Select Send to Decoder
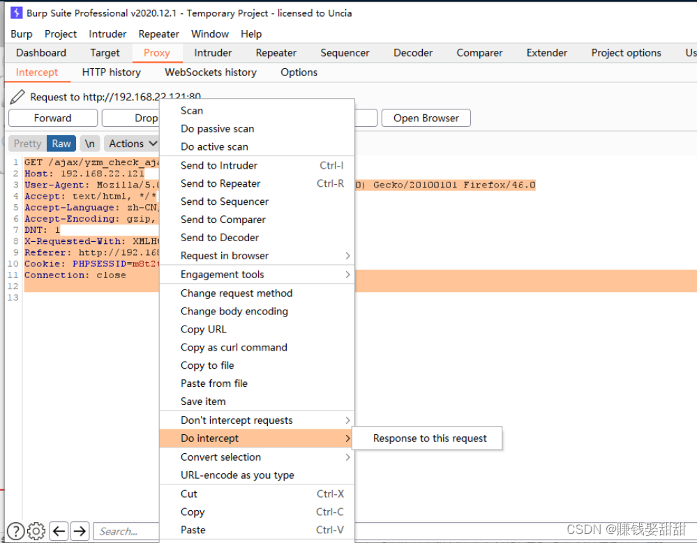The width and height of the screenshot is (697, 543). pos(257,238)
